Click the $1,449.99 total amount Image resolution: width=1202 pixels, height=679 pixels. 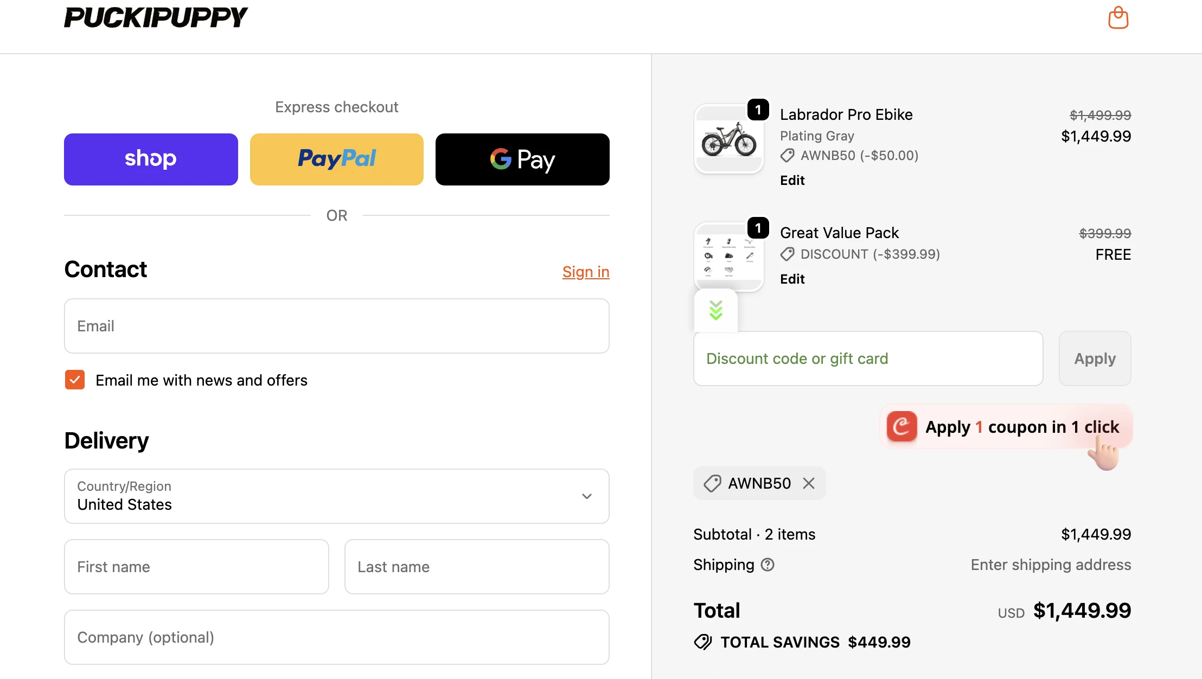coord(1082,611)
